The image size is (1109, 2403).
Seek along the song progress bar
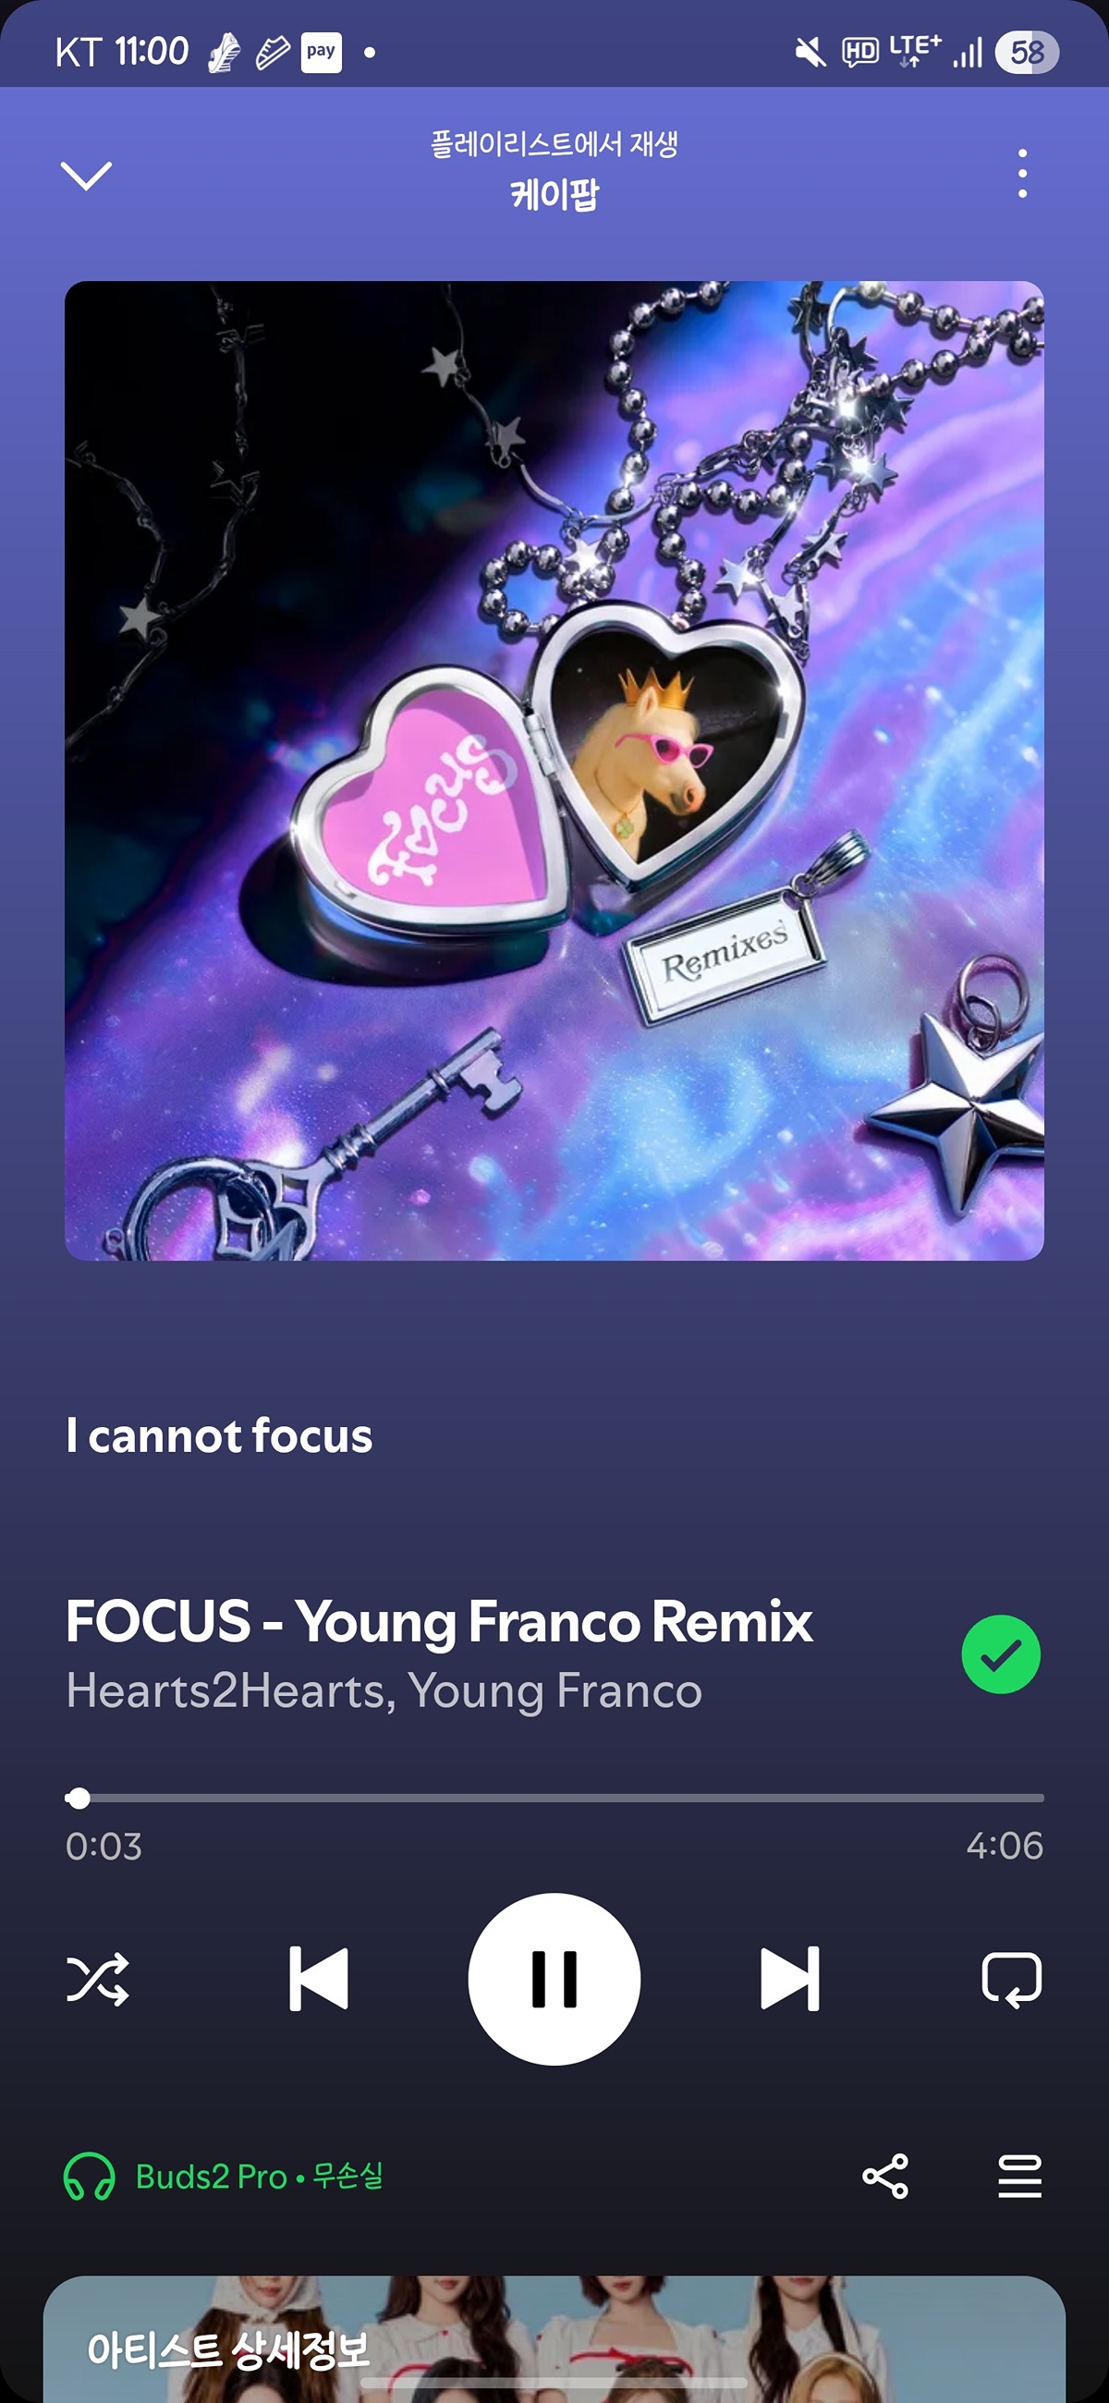tap(554, 1798)
